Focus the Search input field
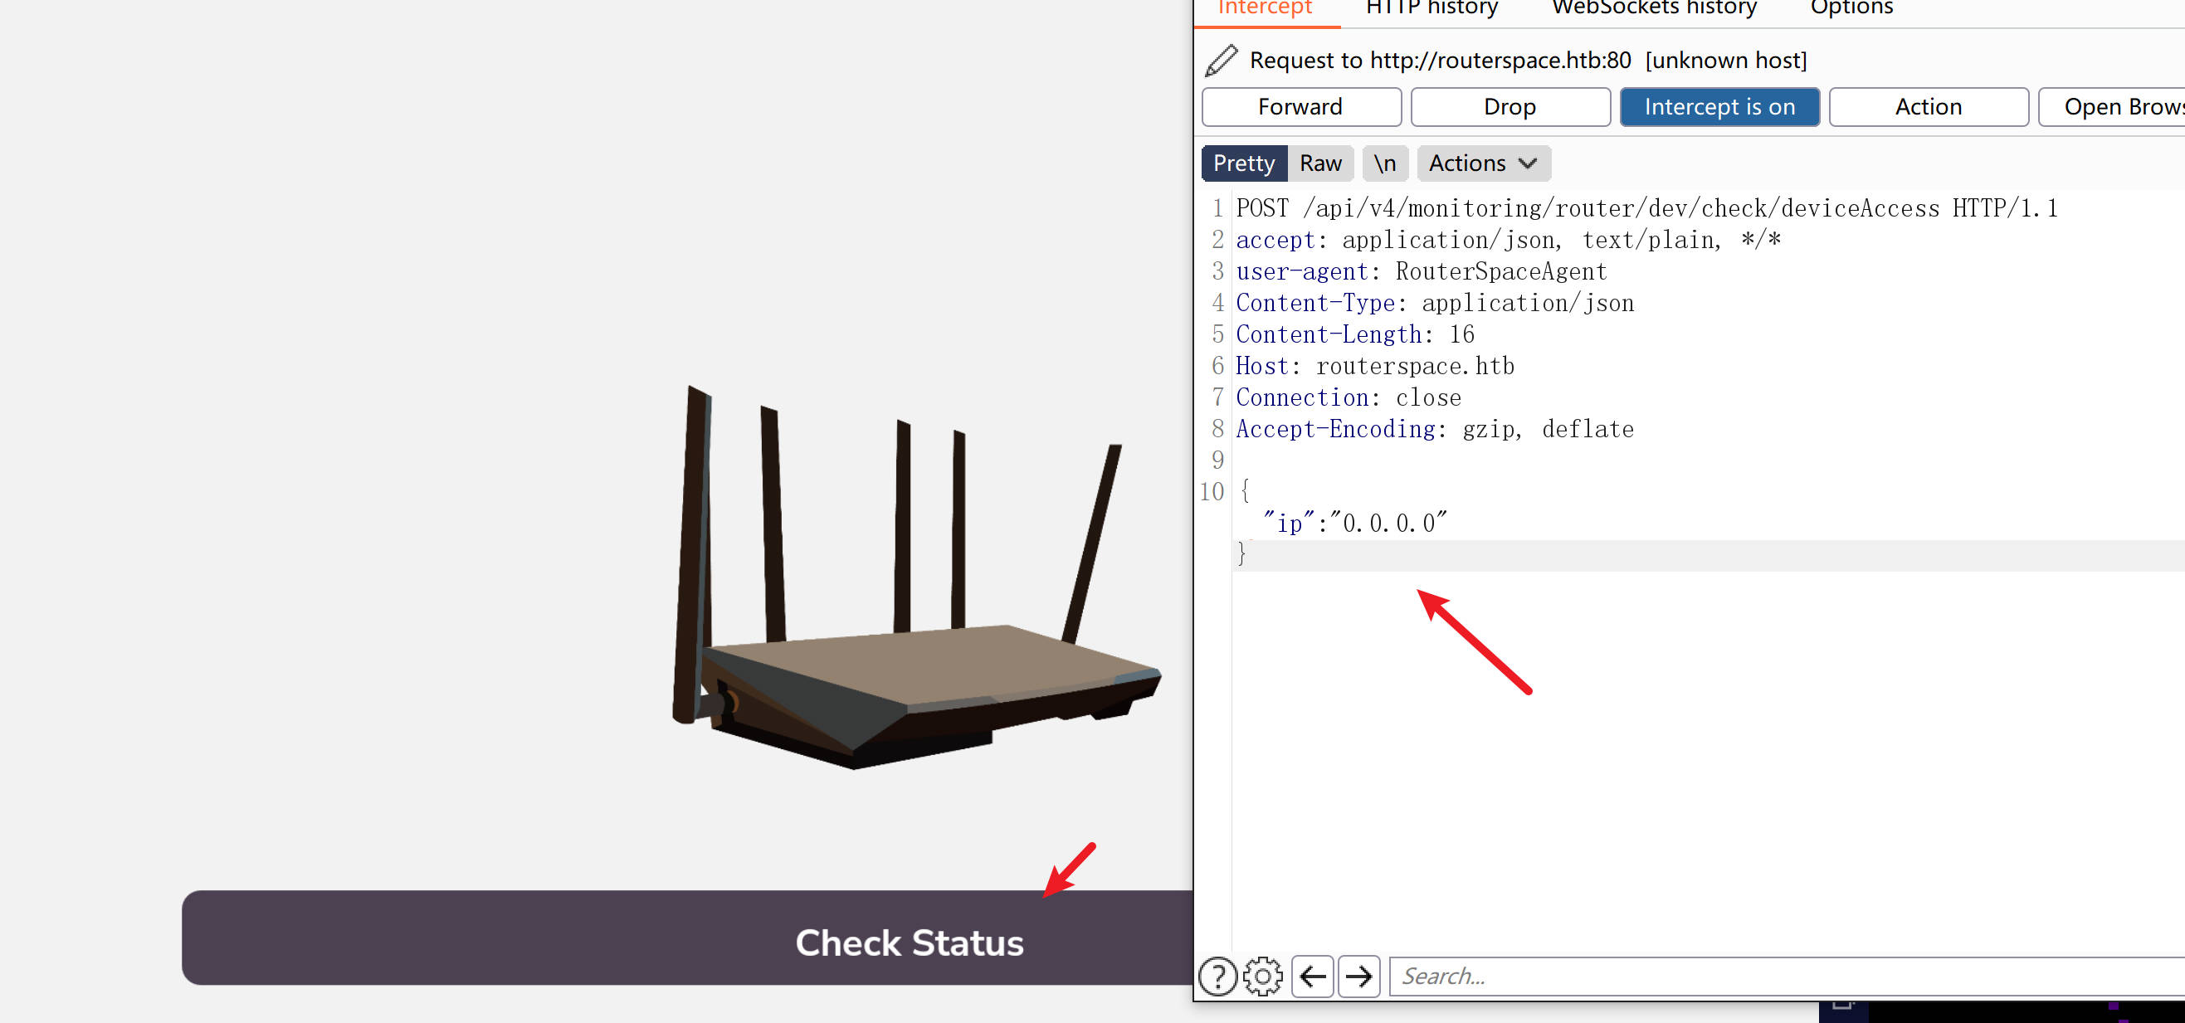This screenshot has width=2185, height=1023. point(1781,976)
